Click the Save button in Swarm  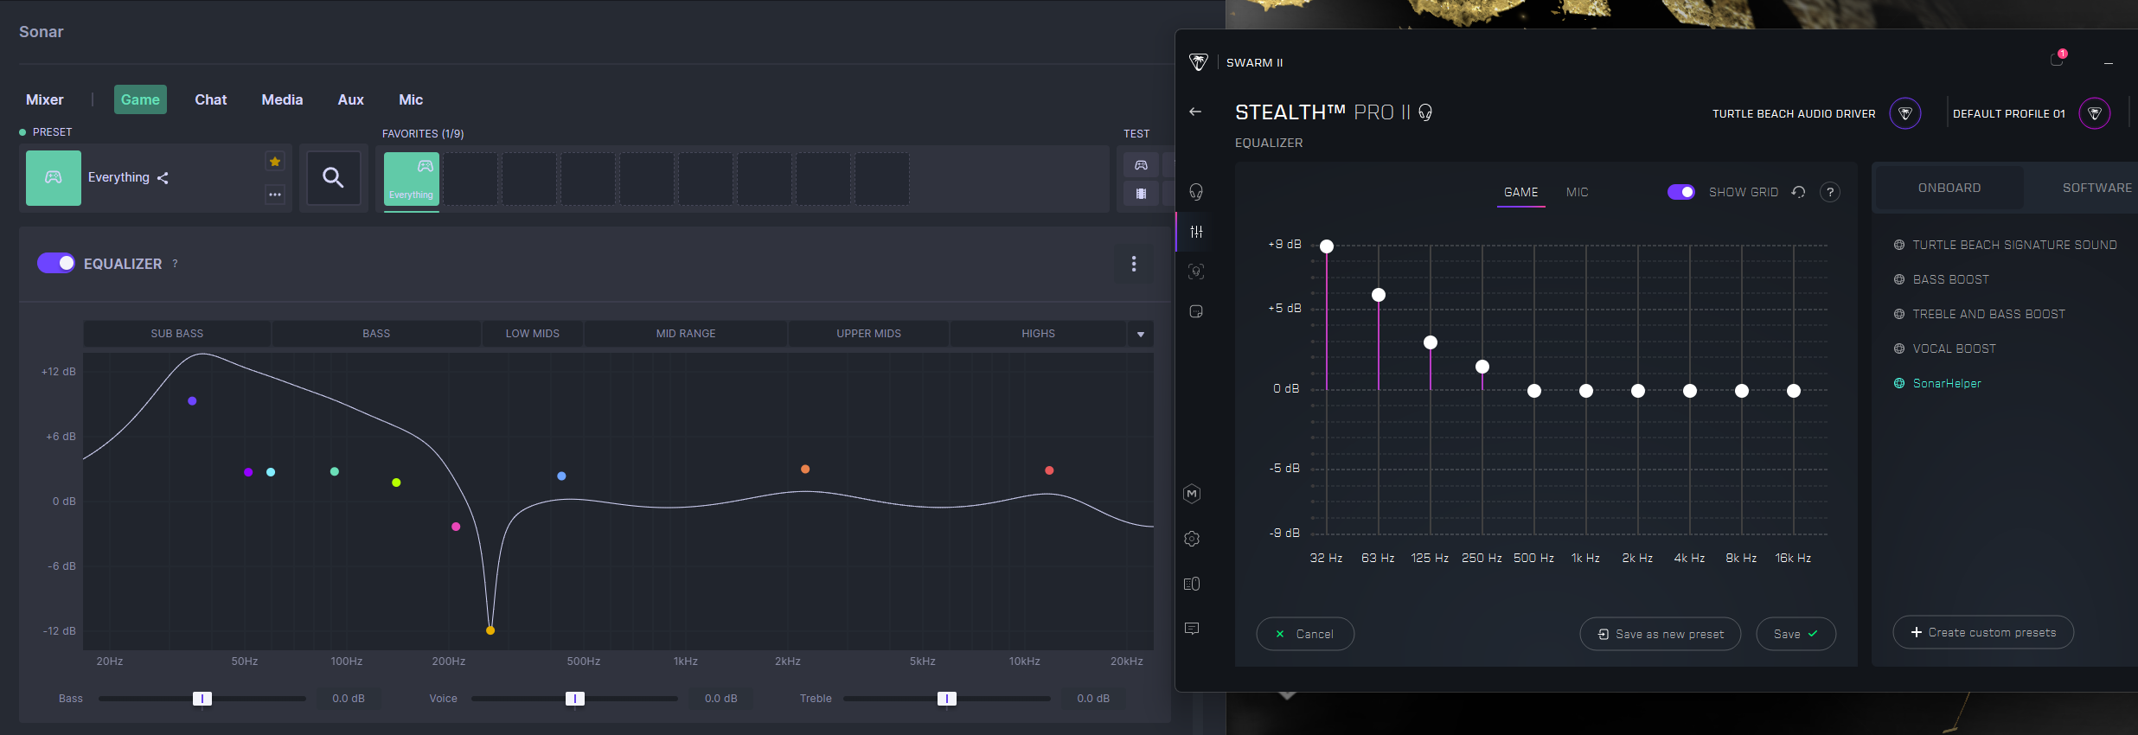click(1796, 634)
